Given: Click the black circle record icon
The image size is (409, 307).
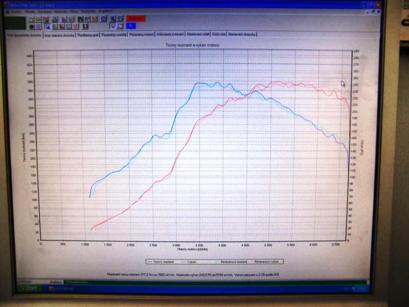Looking at the screenshot, I should tap(31, 26).
